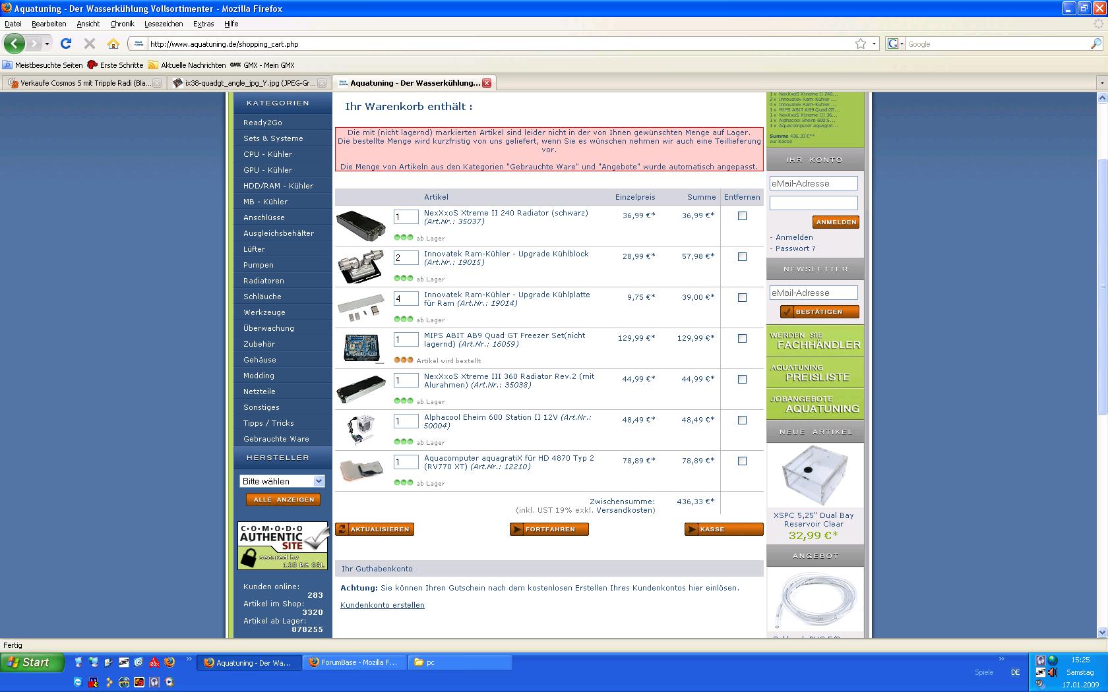Click the newsletter Bestätigen button
The width and height of the screenshot is (1108, 692).
(x=819, y=312)
